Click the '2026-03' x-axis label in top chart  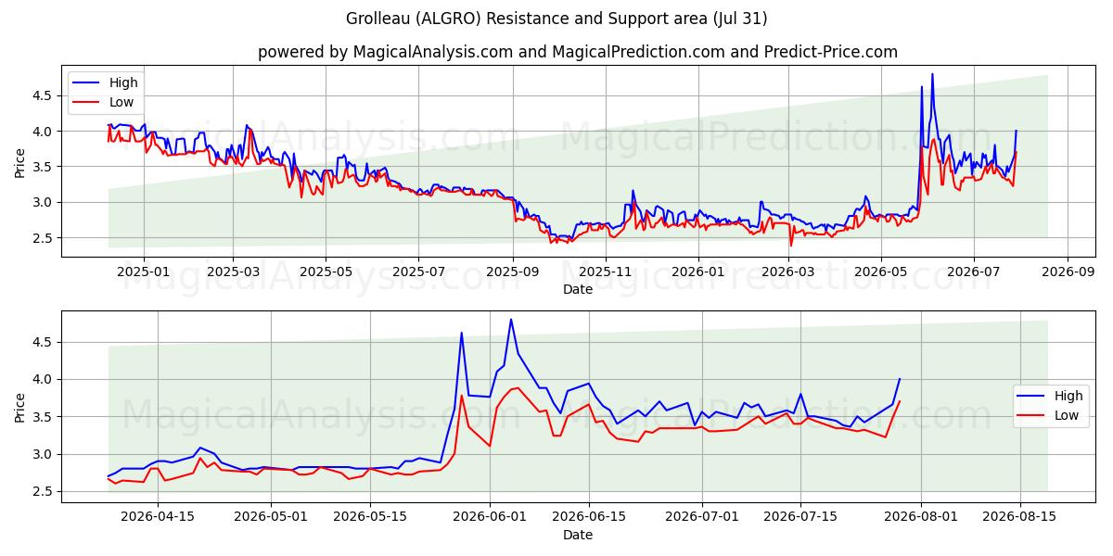(787, 272)
